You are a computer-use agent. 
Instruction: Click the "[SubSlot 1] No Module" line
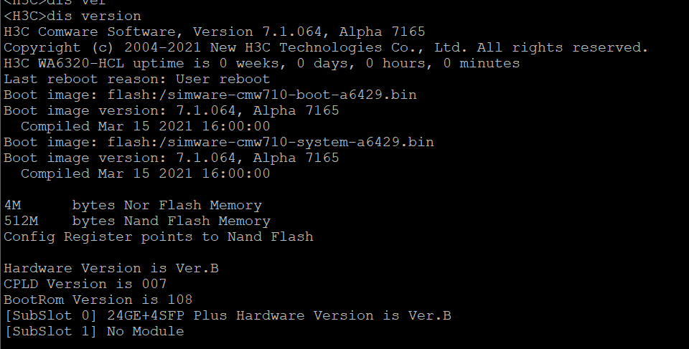[93, 331]
